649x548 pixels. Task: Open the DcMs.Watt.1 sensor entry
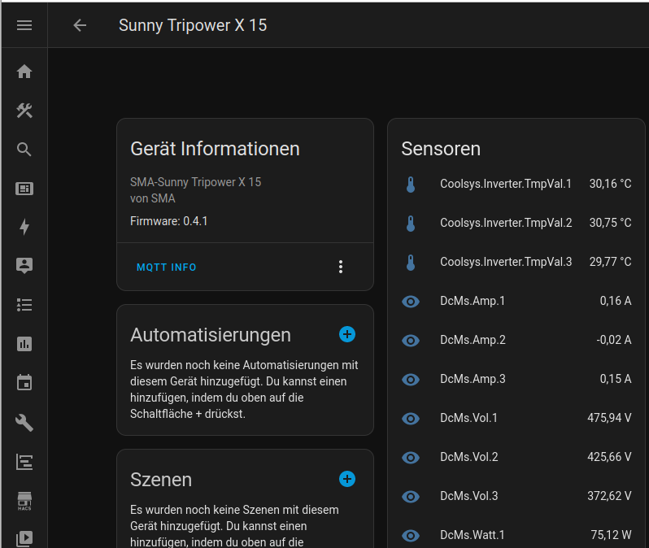[516, 535]
